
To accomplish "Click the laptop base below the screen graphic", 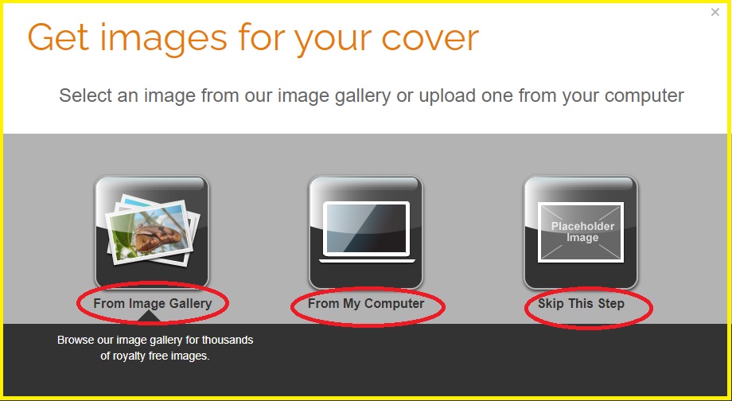I will coord(367,260).
